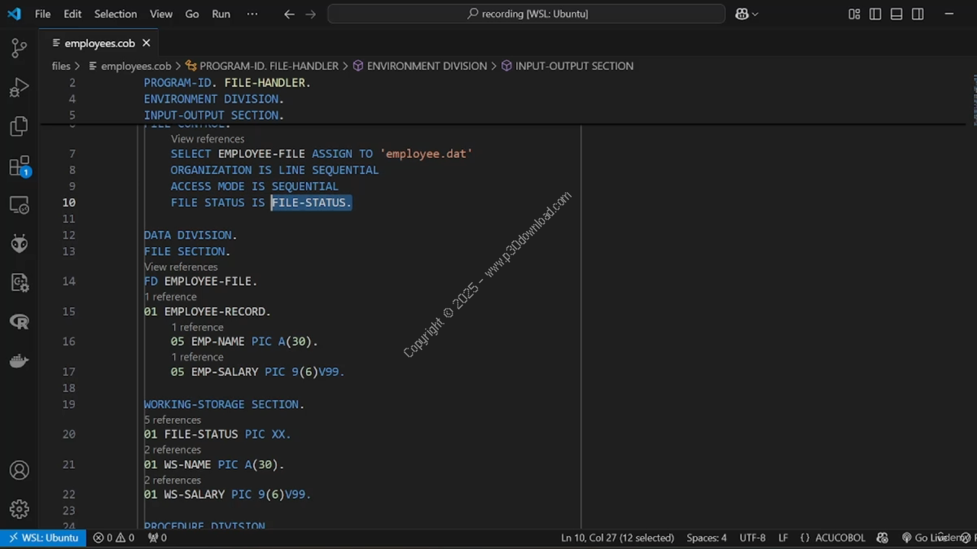The width and height of the screenshot is (977, 549).
Task: Click the errors and warnings indicator
Action: pos(114,538)
